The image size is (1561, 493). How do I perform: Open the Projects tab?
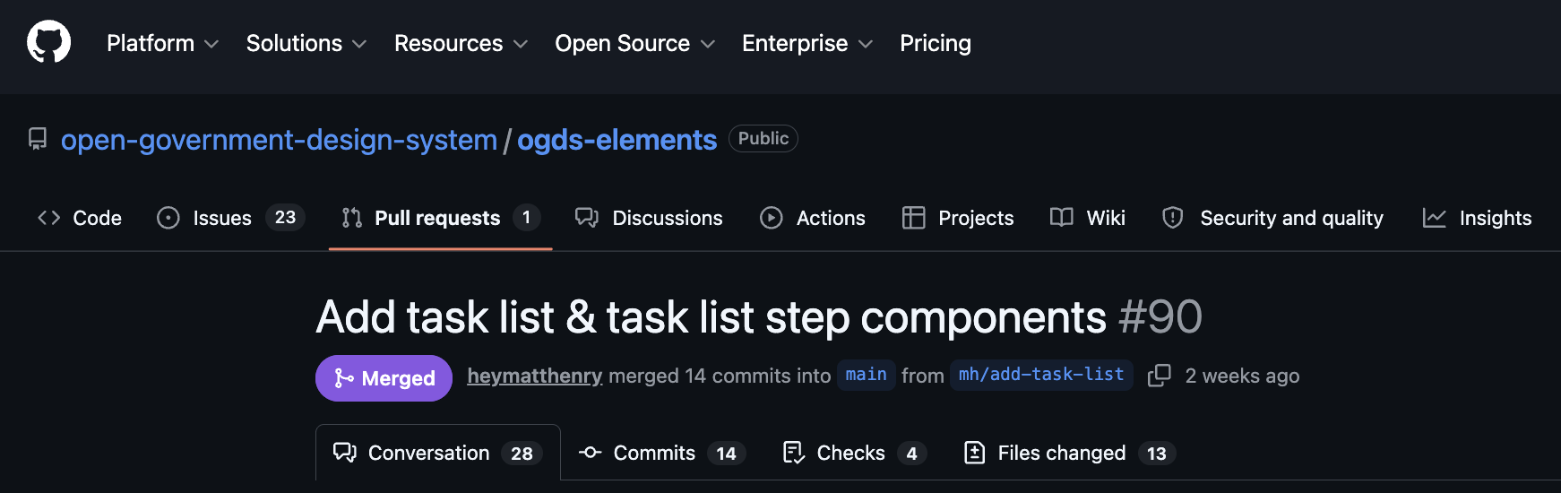958,218
